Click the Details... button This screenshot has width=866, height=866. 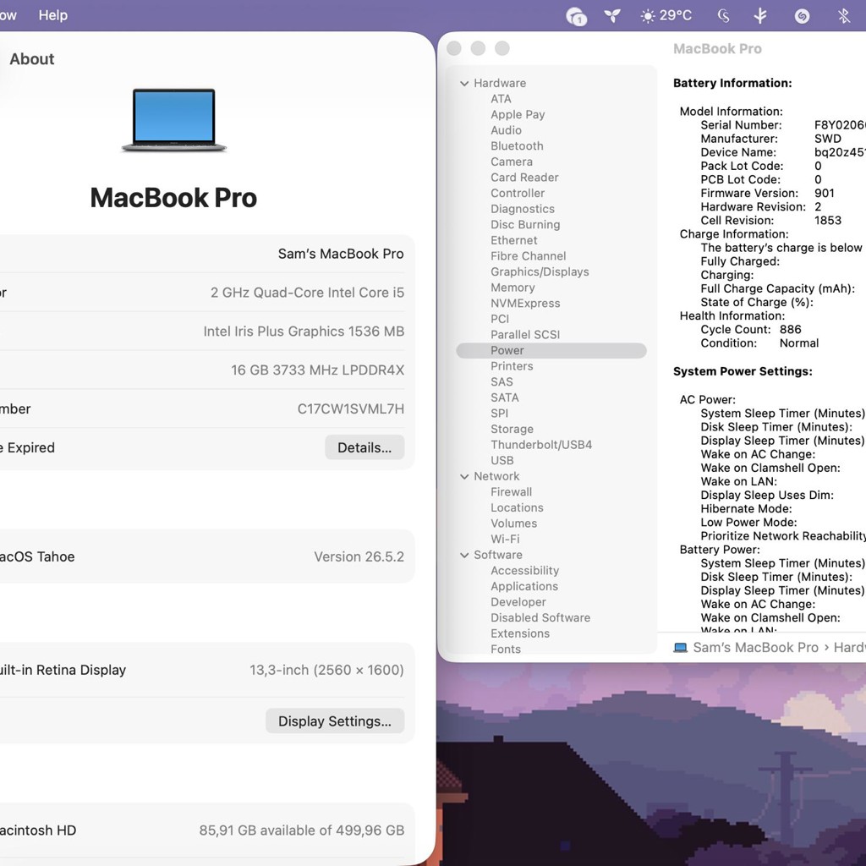[x=364, y=447]
